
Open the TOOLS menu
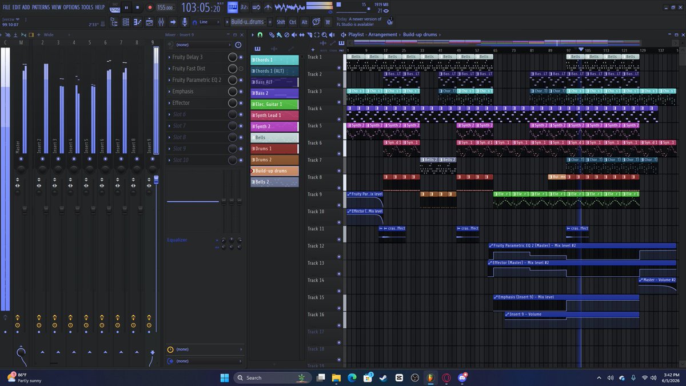pyautogui.click(x=87, y=7)
